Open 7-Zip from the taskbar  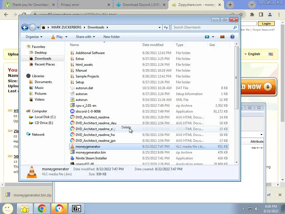77,208
